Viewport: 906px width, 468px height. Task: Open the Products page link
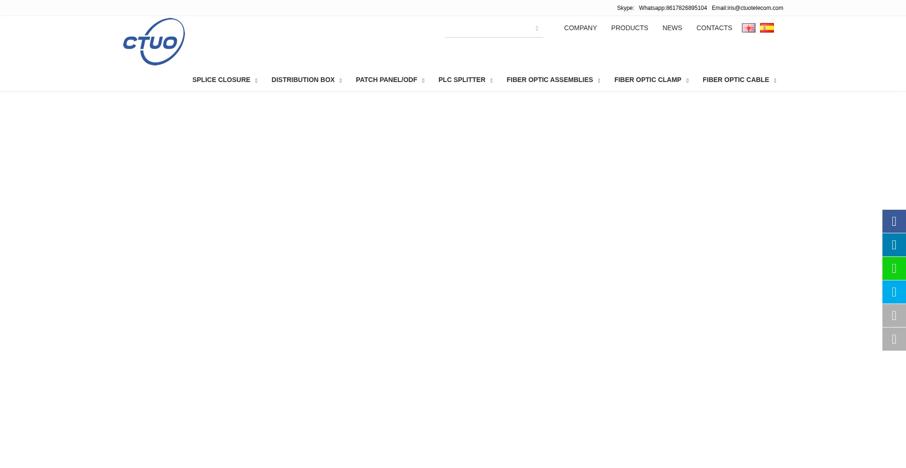(629, 28)
